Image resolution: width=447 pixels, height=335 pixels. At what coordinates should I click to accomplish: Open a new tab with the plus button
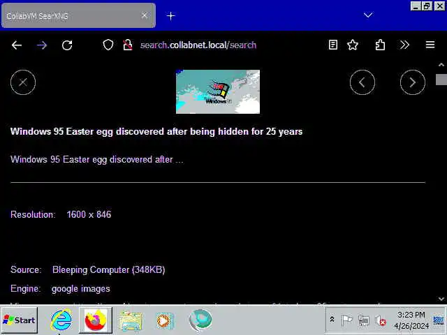170,16
